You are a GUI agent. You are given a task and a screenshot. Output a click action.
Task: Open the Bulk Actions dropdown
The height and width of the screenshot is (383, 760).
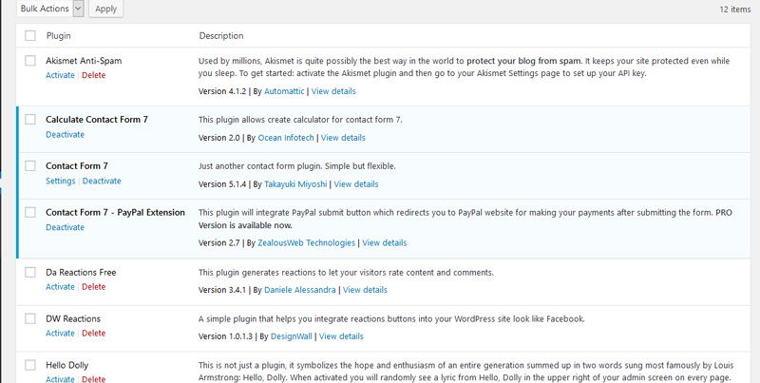click(x=50, y=9)
